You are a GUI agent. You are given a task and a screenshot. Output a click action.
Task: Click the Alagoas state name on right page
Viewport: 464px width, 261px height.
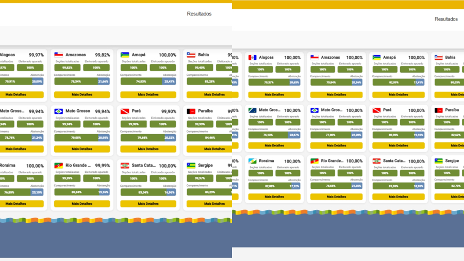point(267,57)
